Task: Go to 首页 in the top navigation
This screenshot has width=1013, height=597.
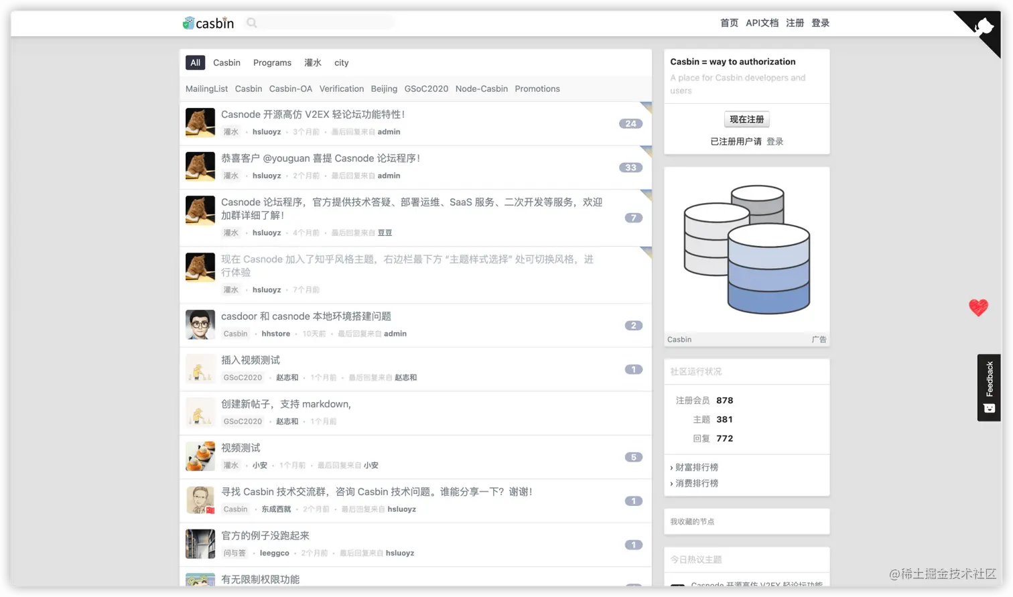Action: pyautogui.click(x=729, y=23)
